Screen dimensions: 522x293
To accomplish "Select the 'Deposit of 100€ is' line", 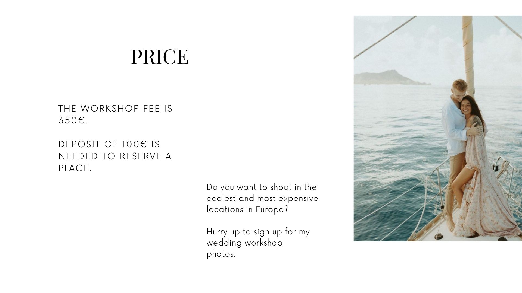I will [109, 144].
